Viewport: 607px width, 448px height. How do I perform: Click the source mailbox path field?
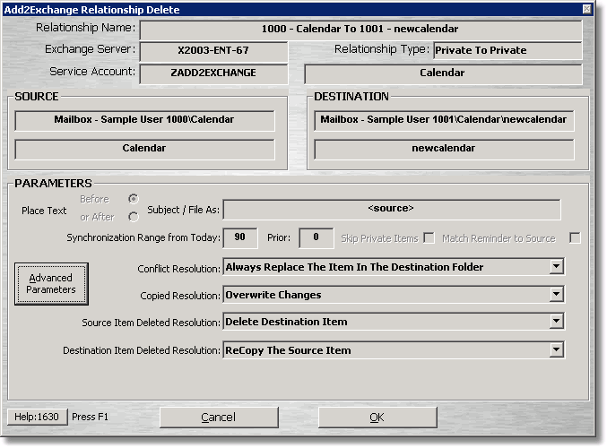click(144, 120)
